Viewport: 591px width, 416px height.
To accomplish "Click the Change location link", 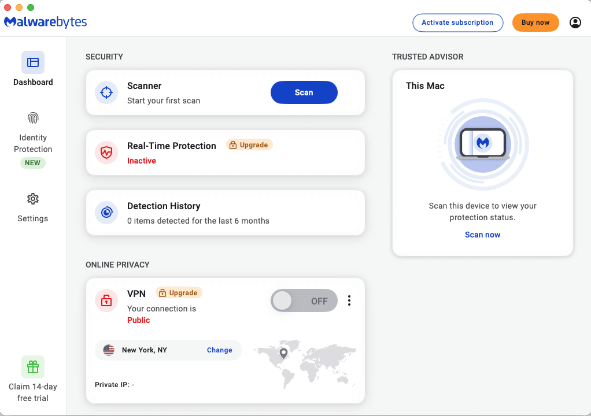I will point(219,350).
